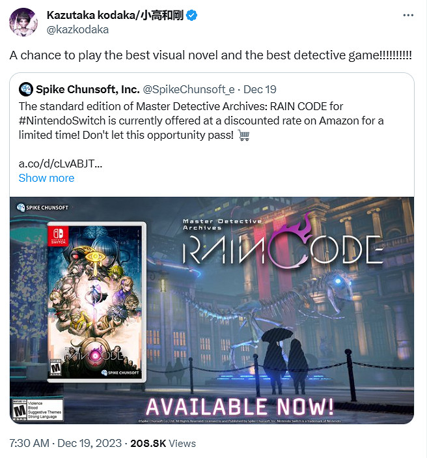Click the quoted tweet's Dec 19 date
427x458 pixels.
pos(260,89)
